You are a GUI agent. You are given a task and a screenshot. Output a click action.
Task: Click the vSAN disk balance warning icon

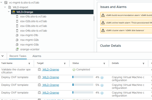(x=103, y=30)
